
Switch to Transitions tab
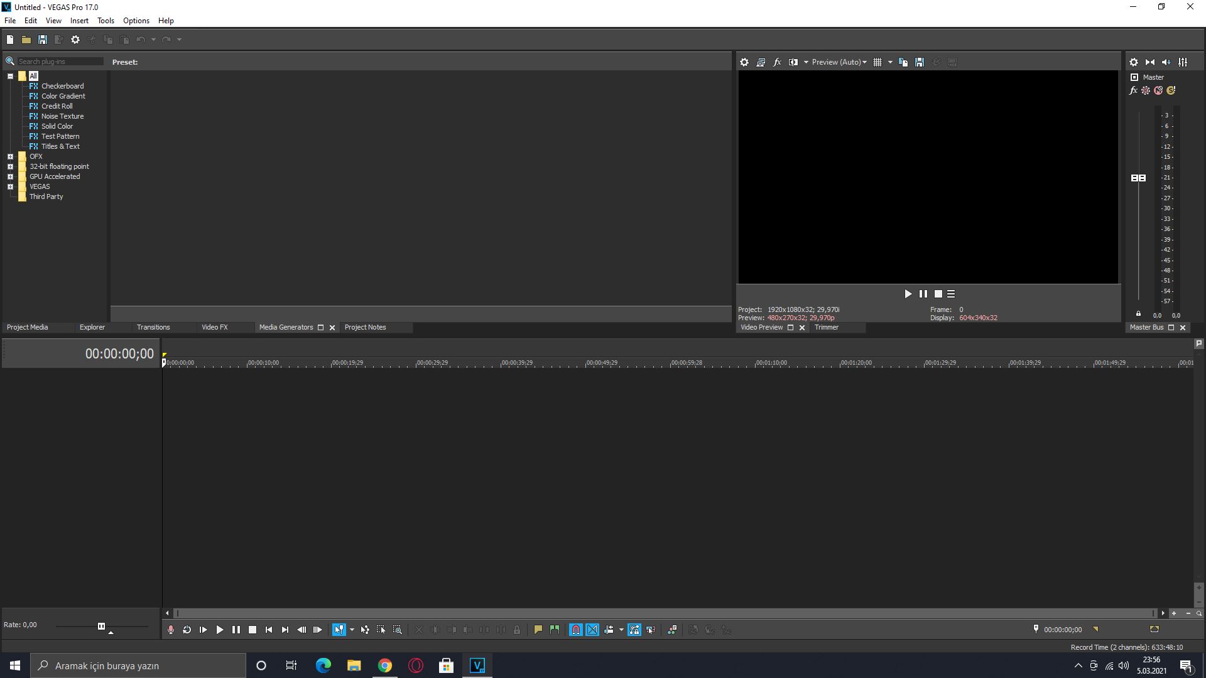[153, 327]
